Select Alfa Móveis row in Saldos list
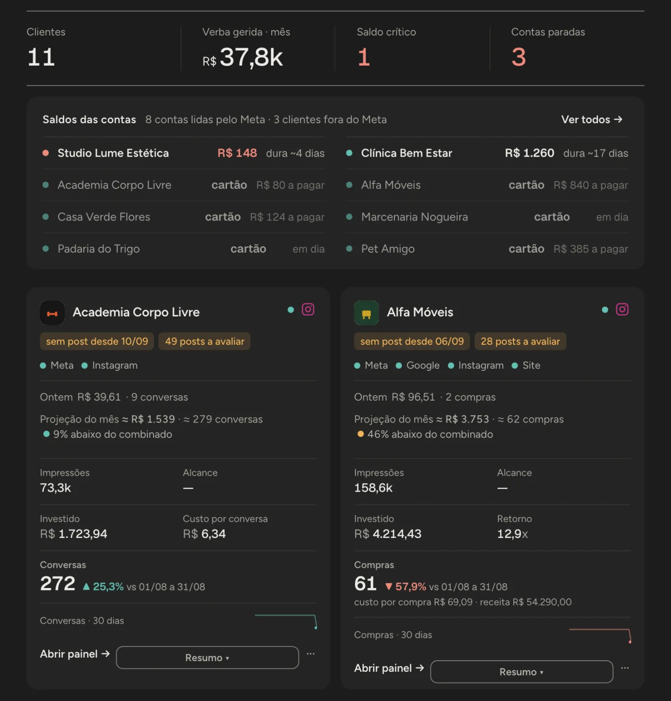 pos(487,185)
